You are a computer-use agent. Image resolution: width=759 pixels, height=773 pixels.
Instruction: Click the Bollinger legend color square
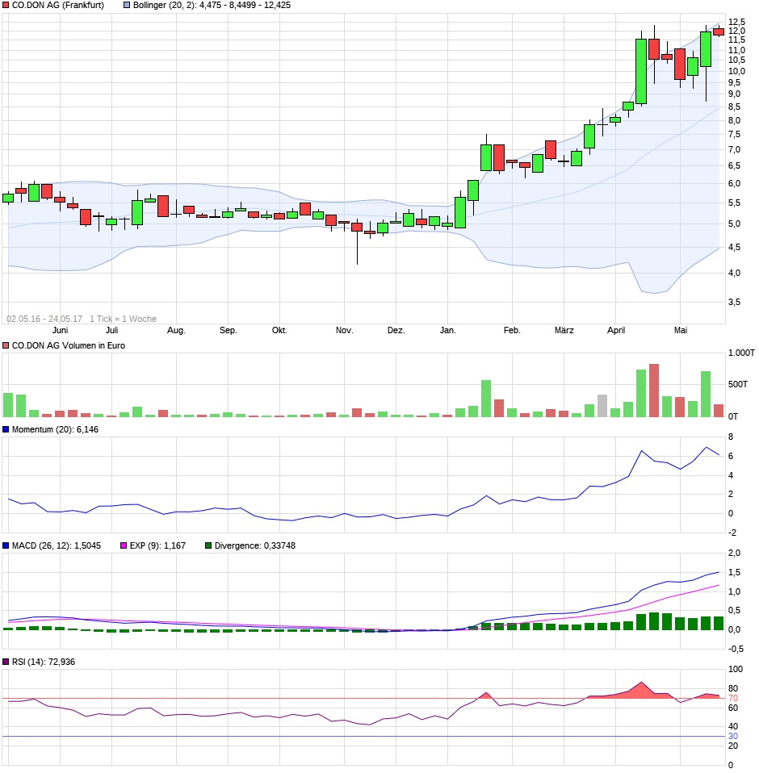point(127,6)
